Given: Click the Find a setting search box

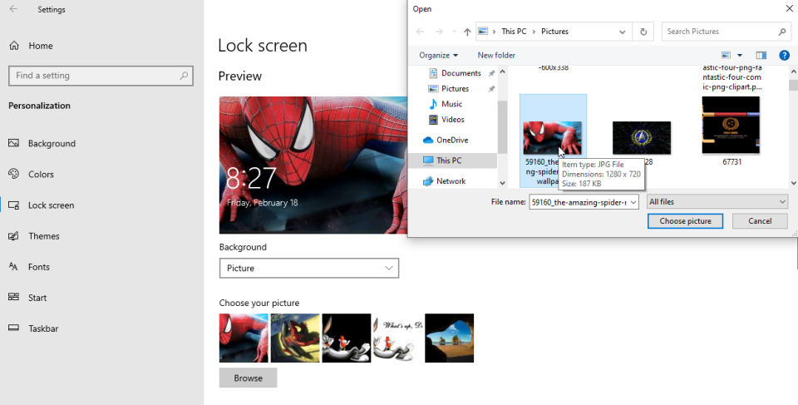Looking at the screenshot, I should pos(101,76).
